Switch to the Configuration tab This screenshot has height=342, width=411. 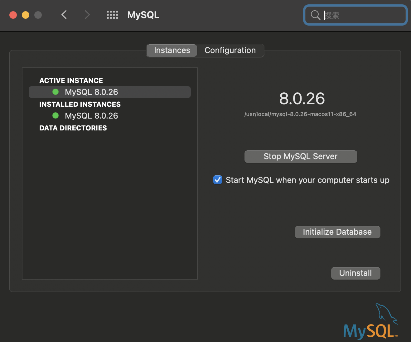coord(230,50)
